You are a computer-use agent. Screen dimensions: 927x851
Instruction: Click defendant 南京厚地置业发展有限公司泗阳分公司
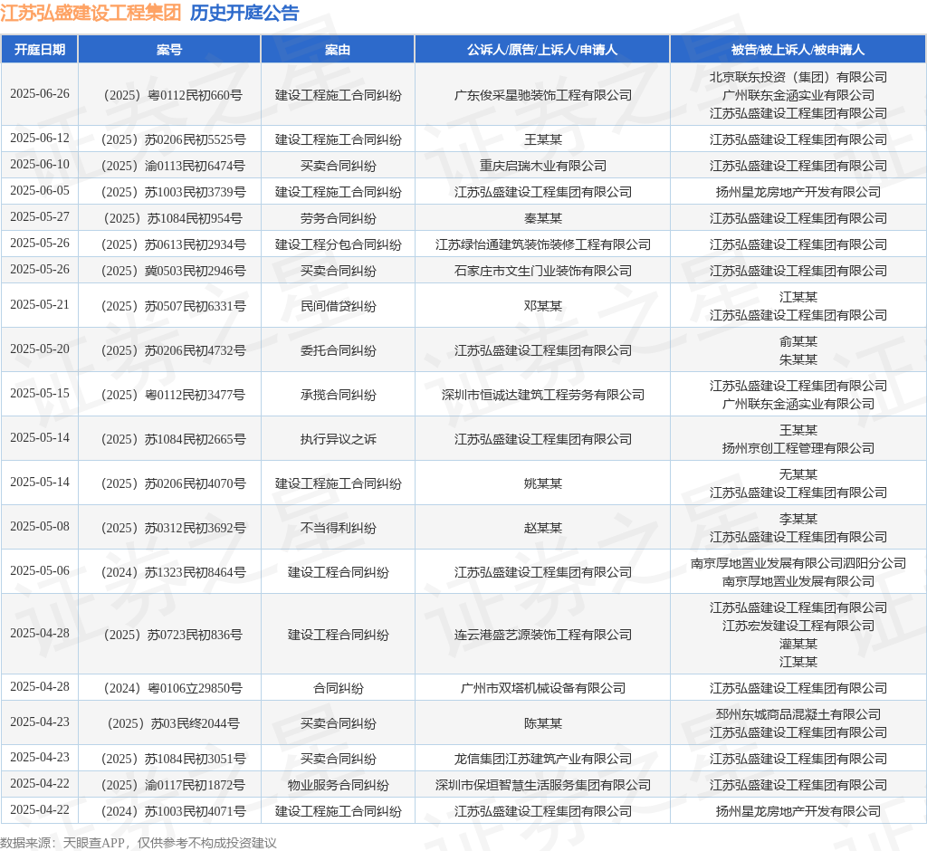(x=798, y=563)
